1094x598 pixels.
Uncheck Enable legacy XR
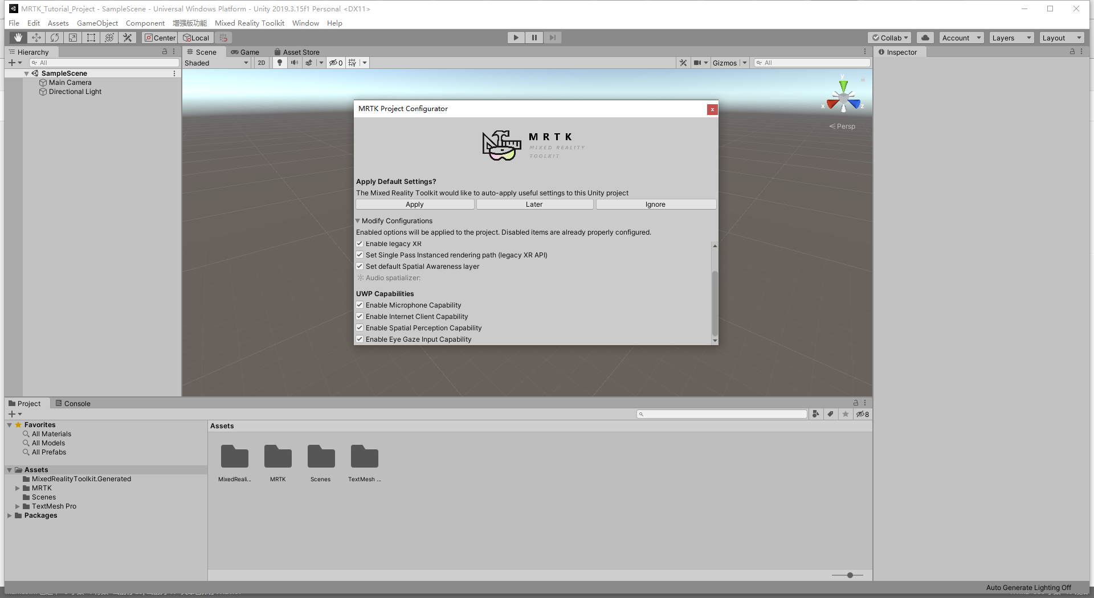(360, 244)
